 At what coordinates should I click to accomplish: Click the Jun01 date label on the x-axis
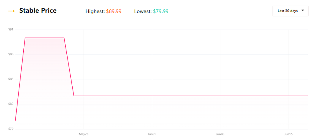tap(152, 134)
